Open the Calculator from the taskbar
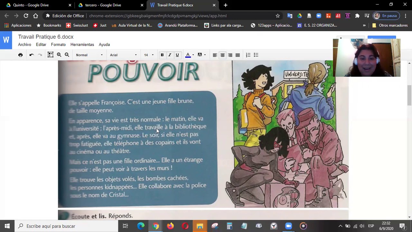Viewport: 412px width, 232px height. 229,226
